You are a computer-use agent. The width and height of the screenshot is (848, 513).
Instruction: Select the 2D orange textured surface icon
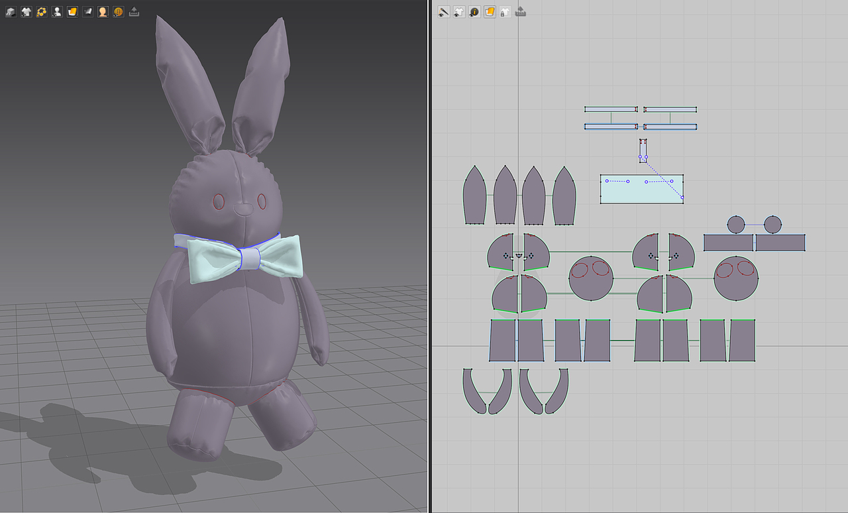point(490,12)
